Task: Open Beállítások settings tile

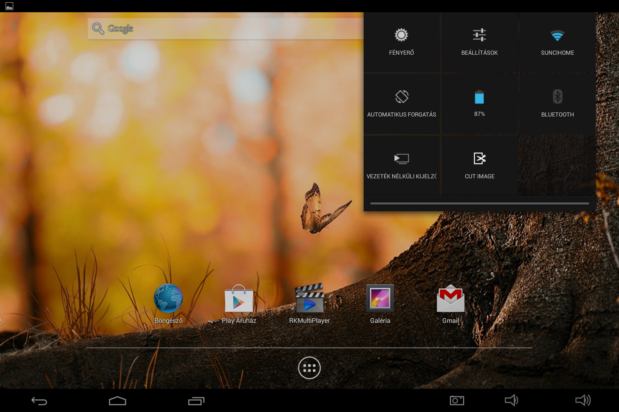Action: pos(479,42)
